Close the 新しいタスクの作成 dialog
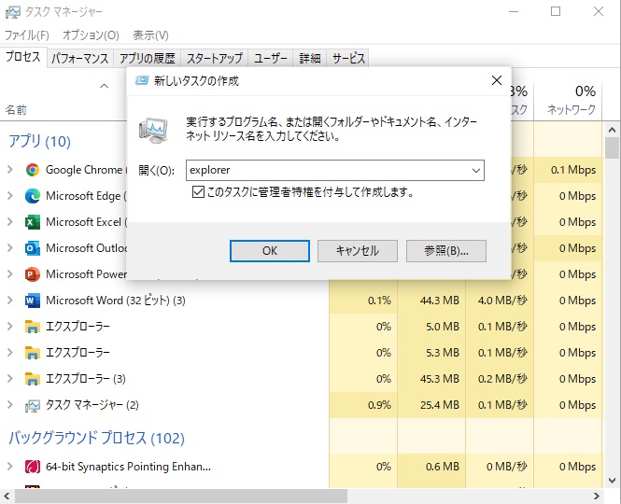 [x=497, y=80]
